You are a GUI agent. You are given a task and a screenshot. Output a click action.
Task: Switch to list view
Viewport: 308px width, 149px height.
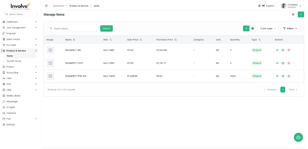(x=246, y=29)
